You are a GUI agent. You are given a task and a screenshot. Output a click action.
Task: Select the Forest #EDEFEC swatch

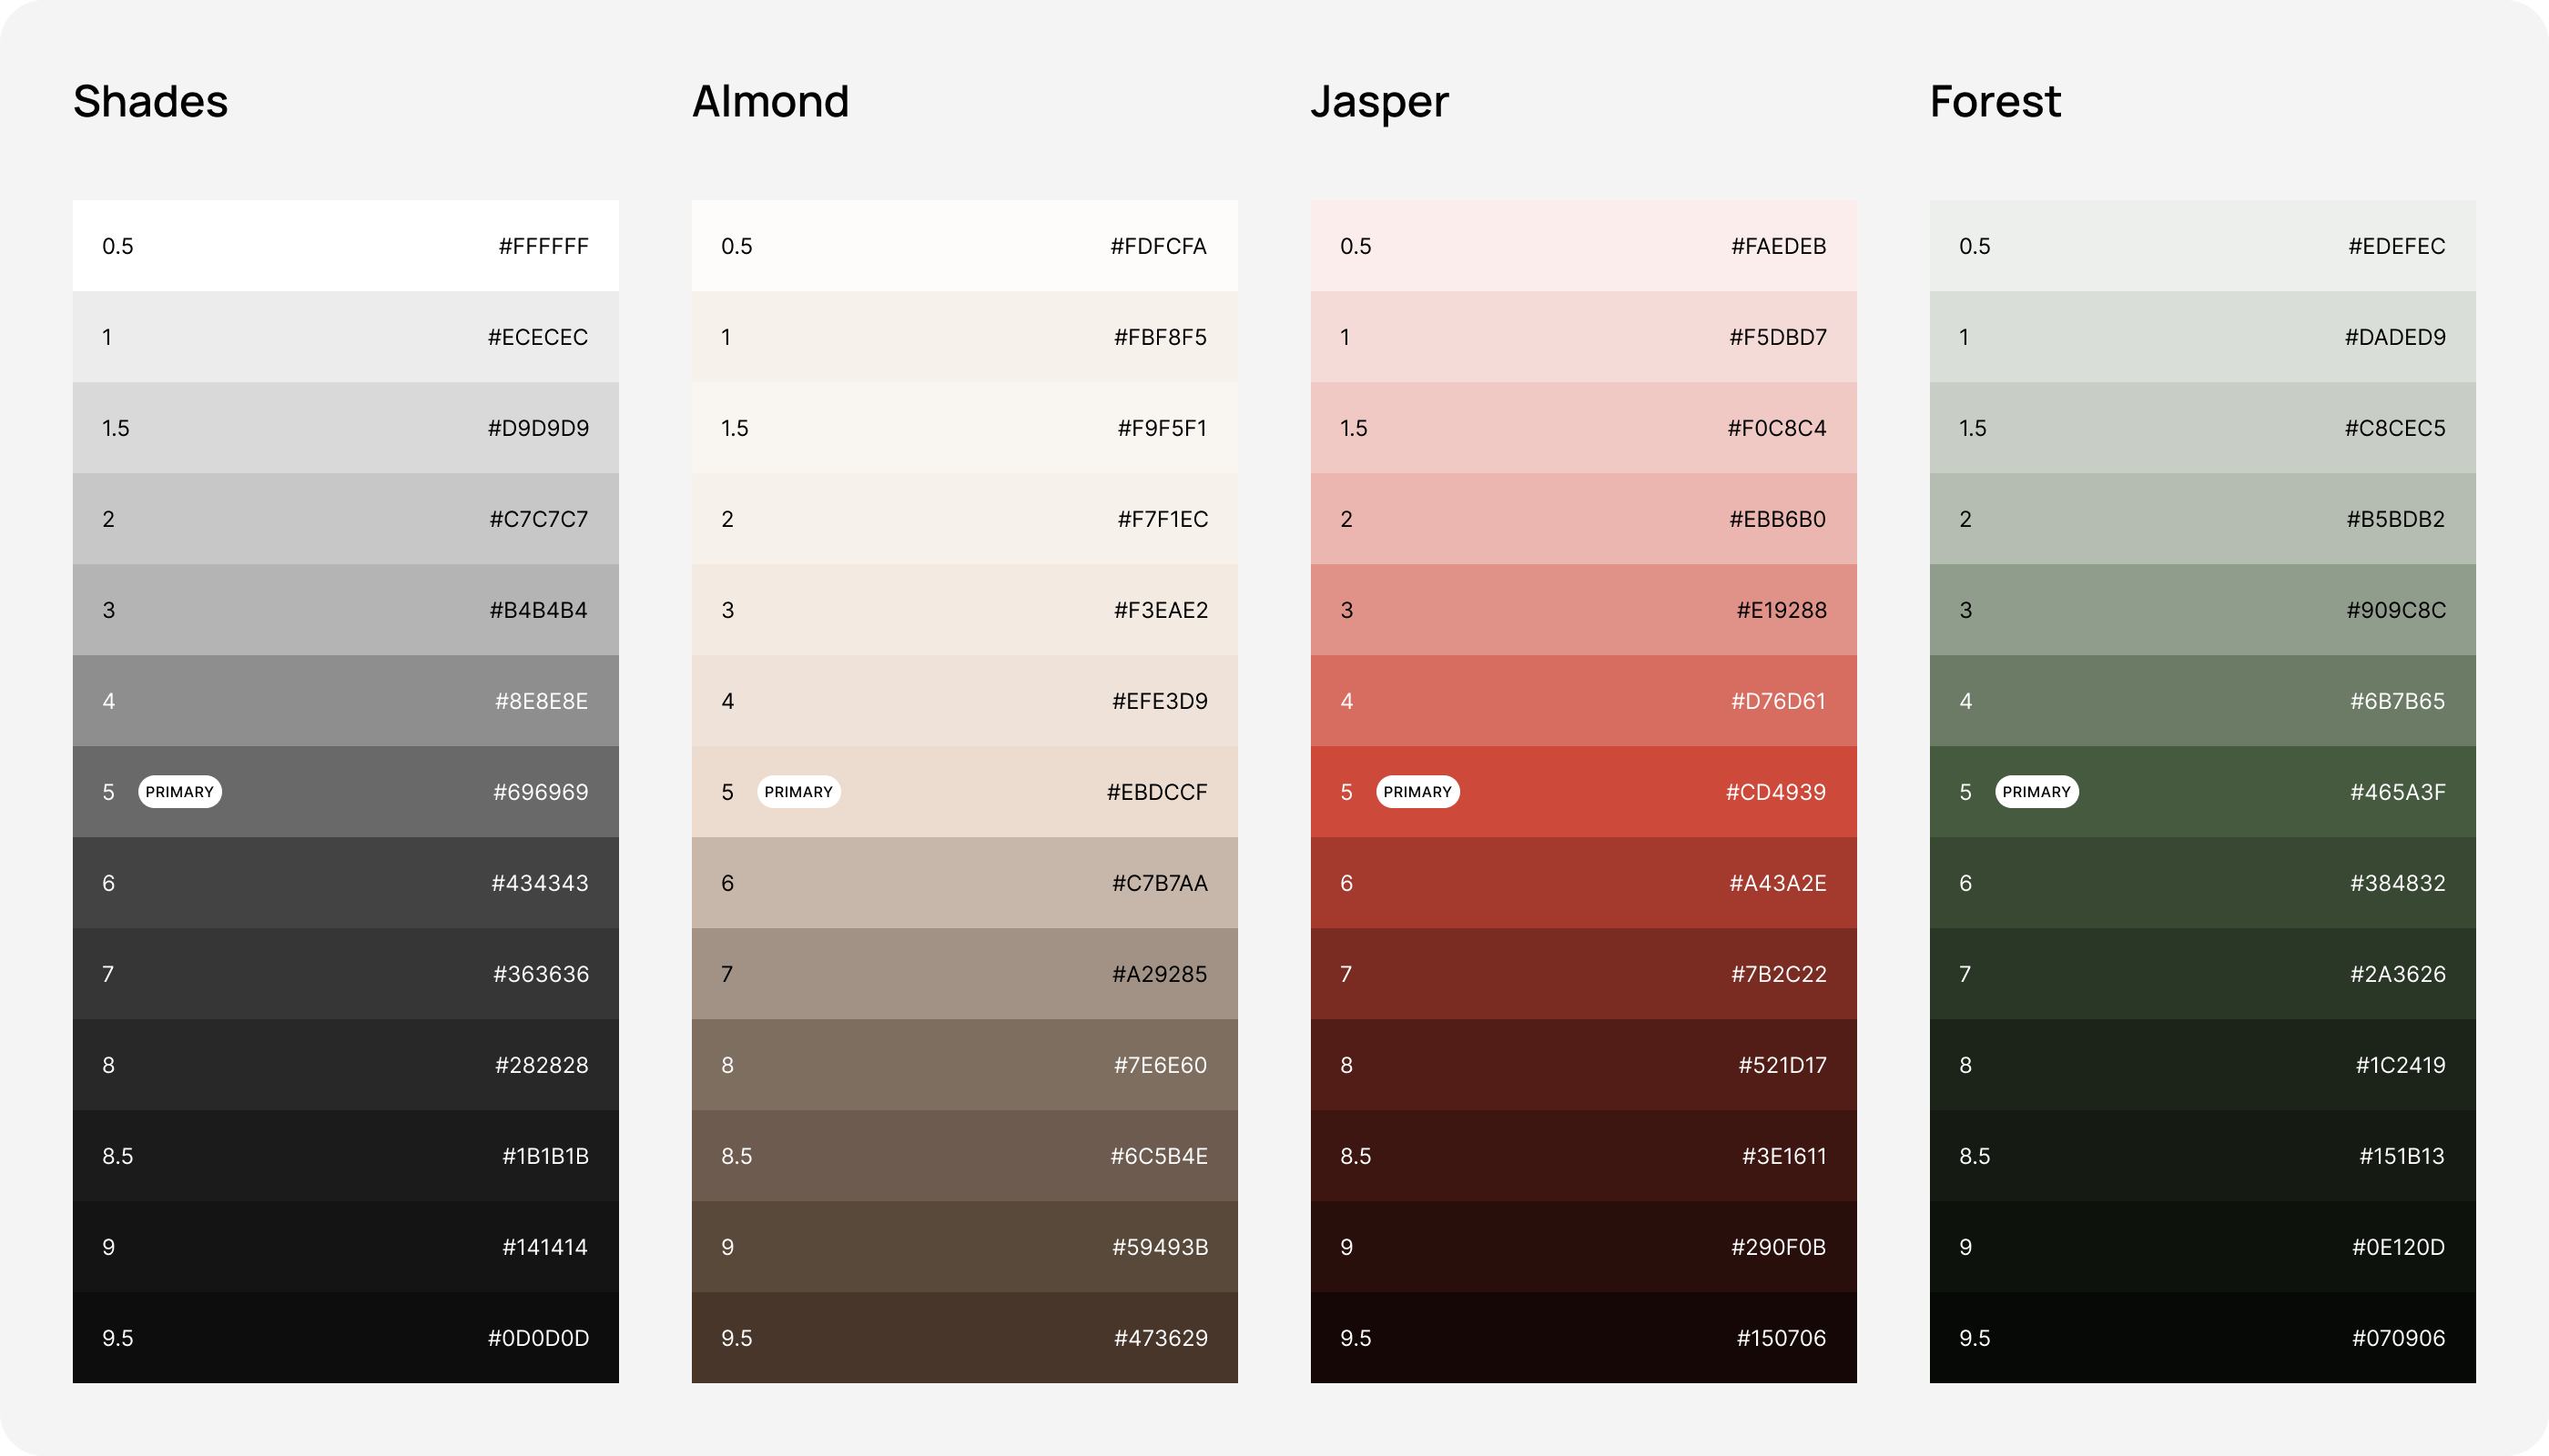(2203, 246)
